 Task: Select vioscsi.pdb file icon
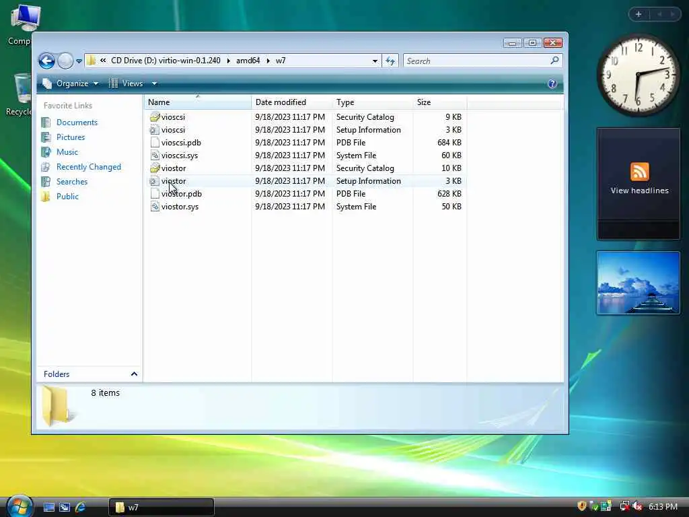point(155,143)
